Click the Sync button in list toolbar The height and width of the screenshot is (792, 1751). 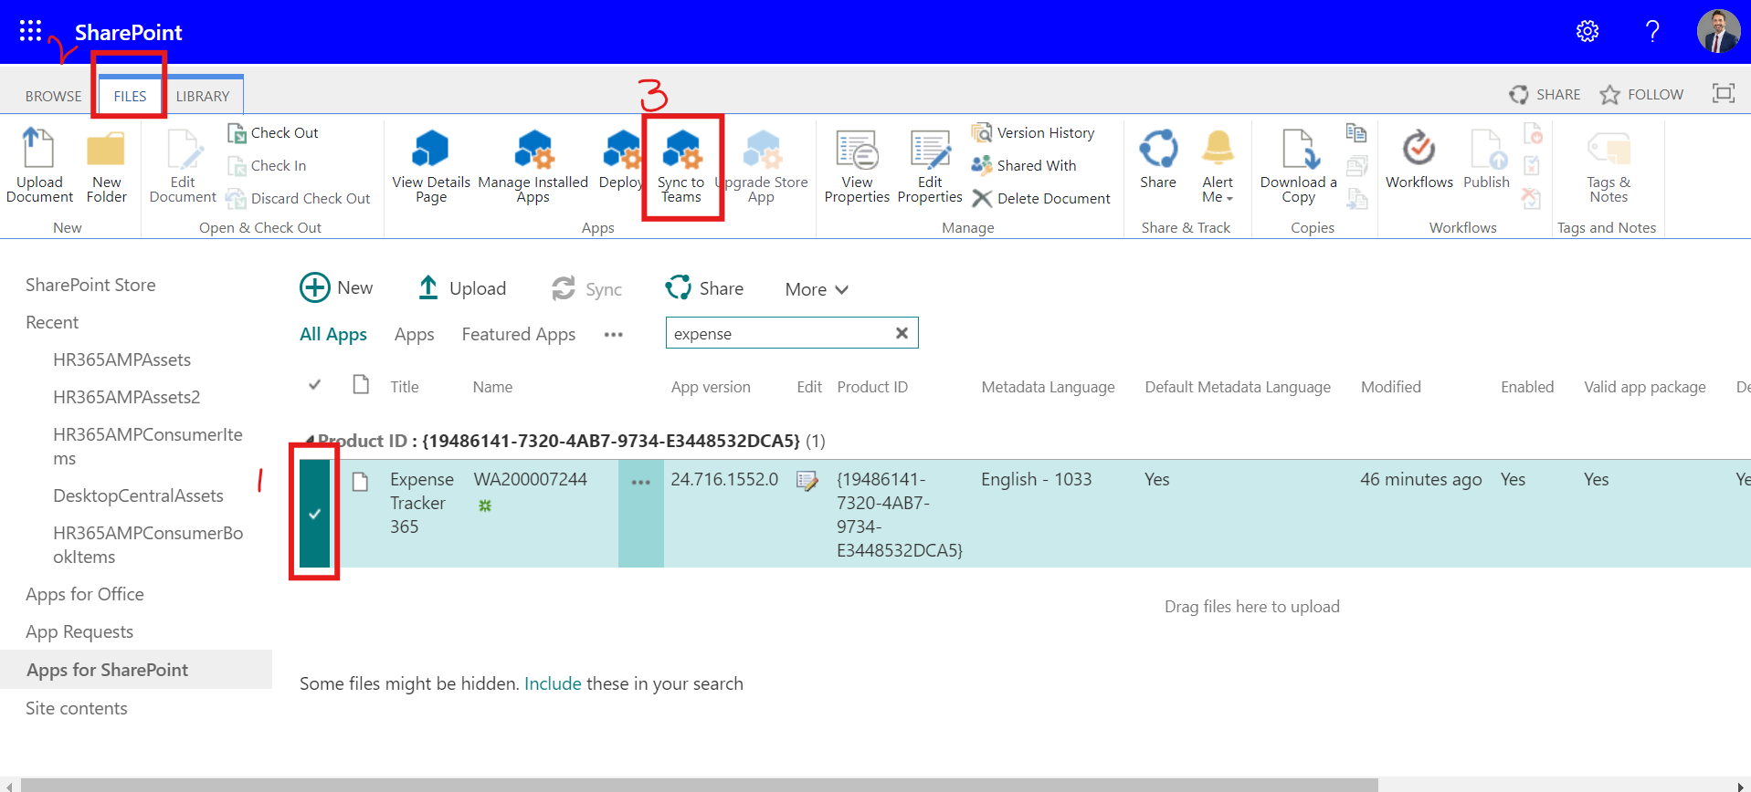[x=586, y=288]
